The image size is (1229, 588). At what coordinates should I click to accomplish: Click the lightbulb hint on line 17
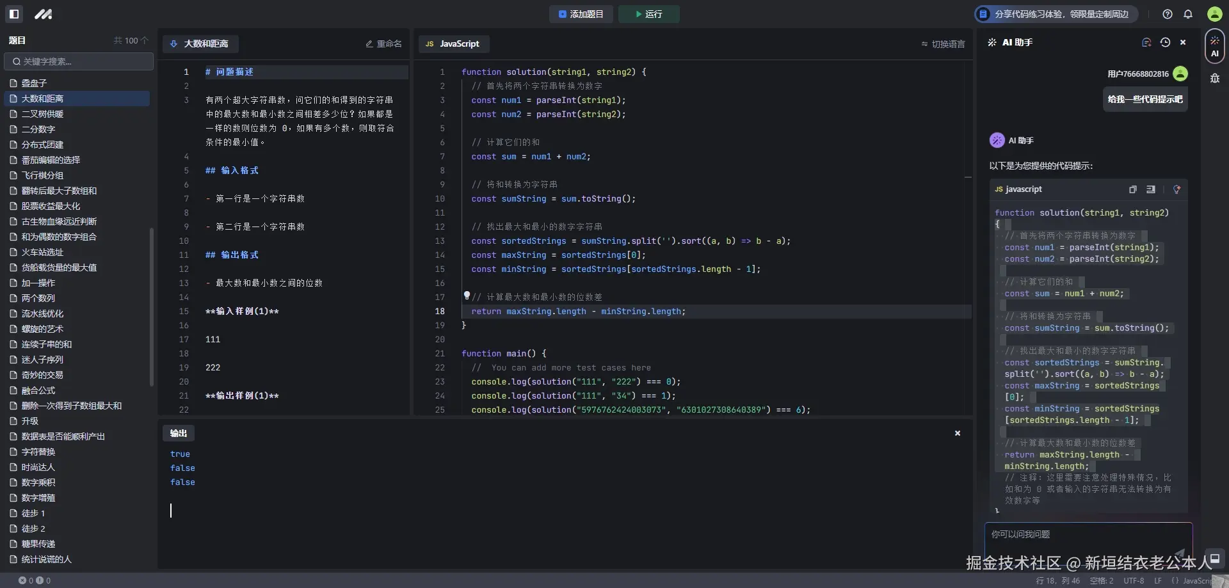click(467, 296)
